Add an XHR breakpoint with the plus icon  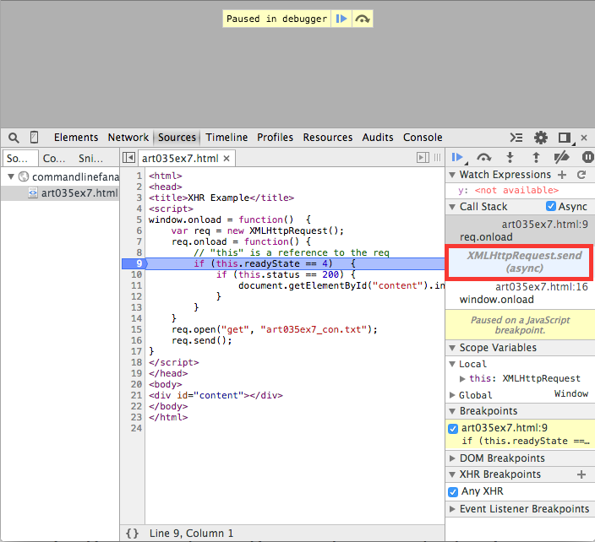(x=581, y=474)
